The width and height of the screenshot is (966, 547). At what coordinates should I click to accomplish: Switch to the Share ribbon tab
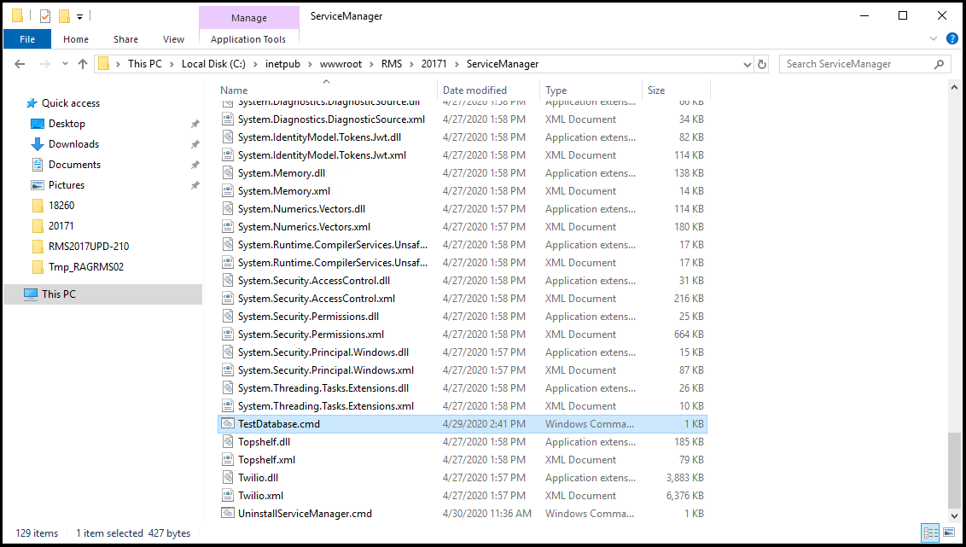click(125, 38)
